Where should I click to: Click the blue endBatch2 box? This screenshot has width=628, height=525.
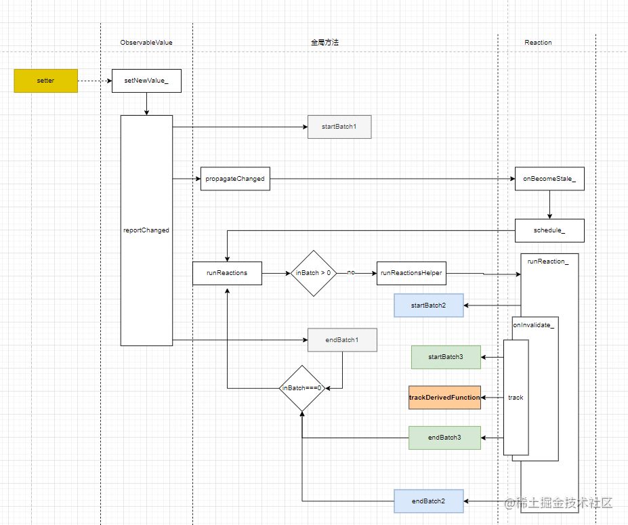coord(429,501)
